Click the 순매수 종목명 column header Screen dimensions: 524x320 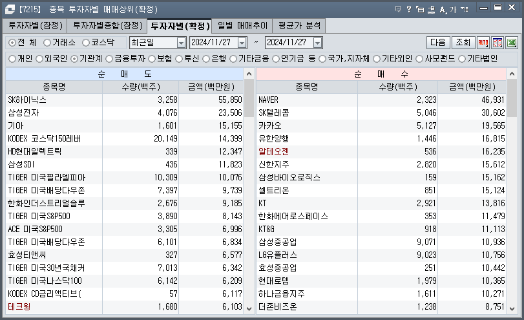coord(307,87)
